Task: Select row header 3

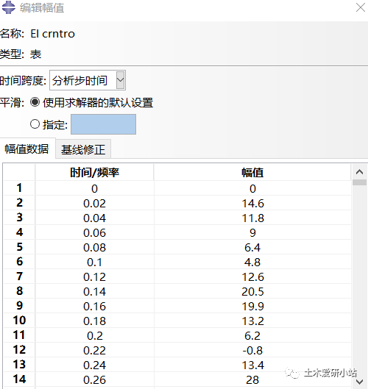Action: 19,218
